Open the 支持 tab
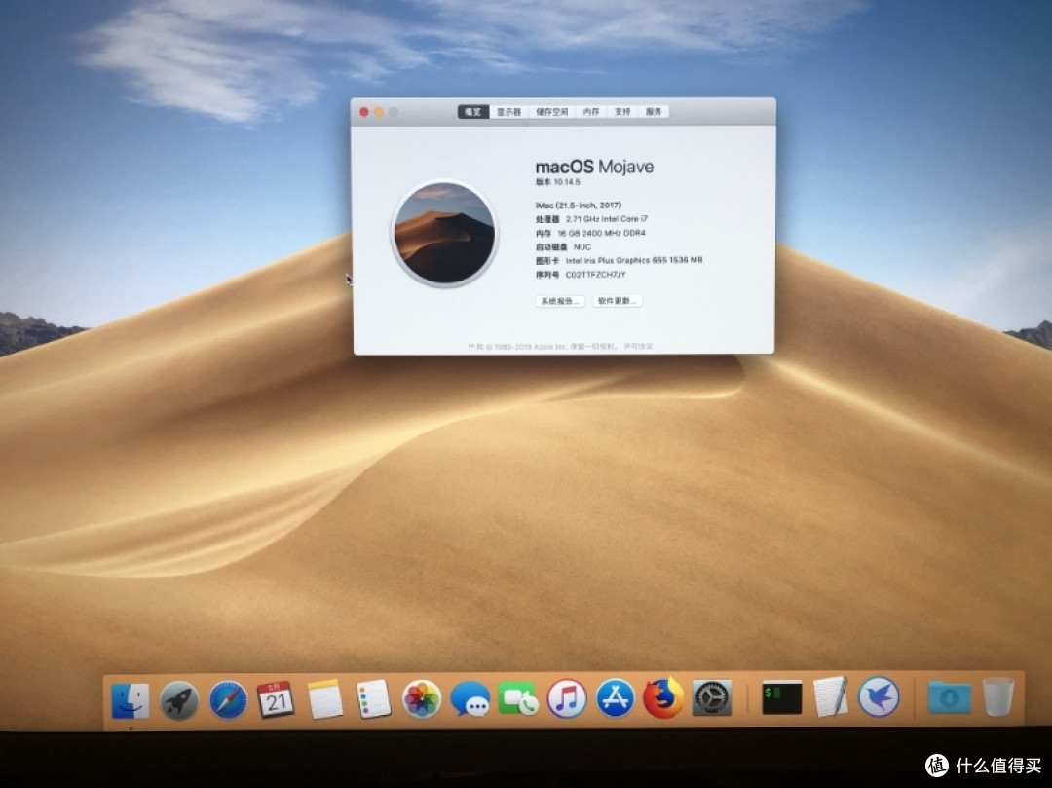 click(x=622, y=112)
